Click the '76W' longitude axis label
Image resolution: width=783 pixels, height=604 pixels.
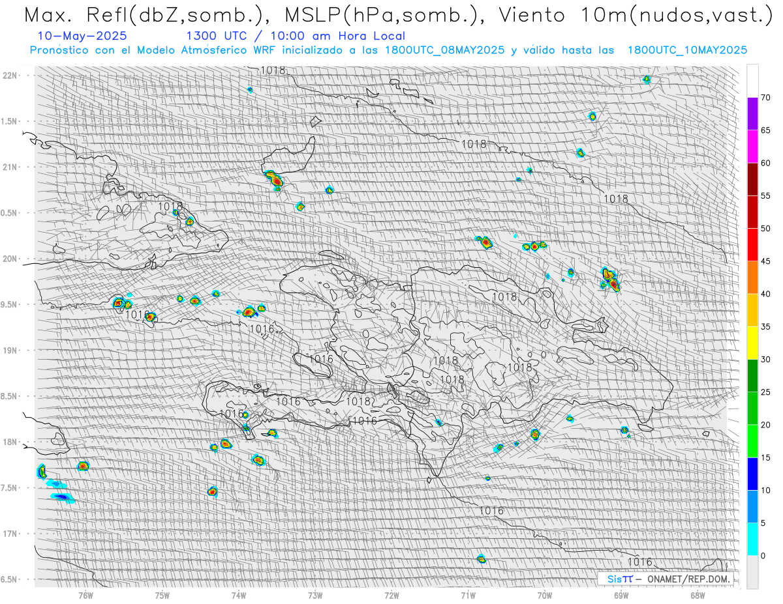85,594
